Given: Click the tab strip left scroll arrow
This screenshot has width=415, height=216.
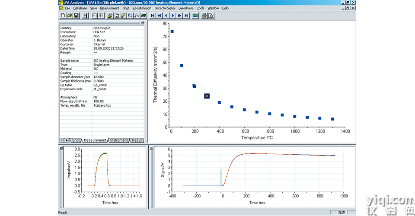Looking at the screenshot, I should coord(62,140).
